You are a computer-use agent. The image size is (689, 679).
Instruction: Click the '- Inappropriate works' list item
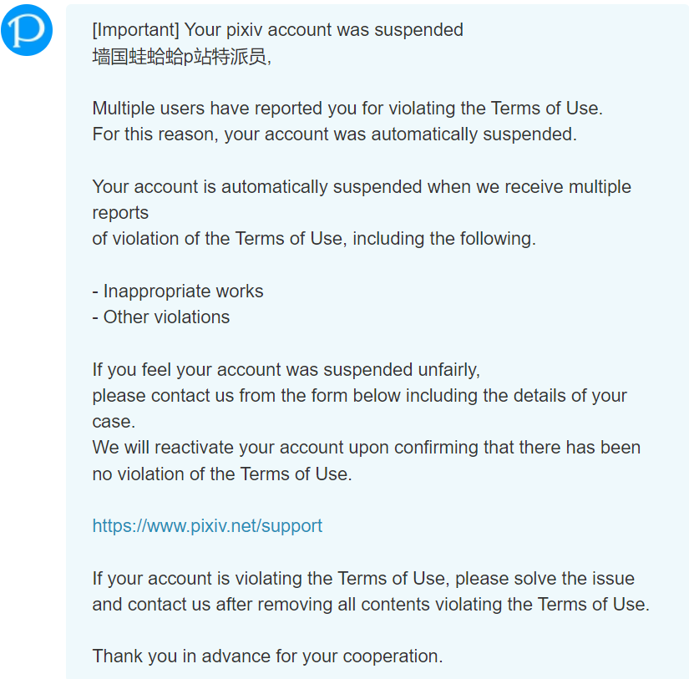pyautogui.click(x=178, y=291)
